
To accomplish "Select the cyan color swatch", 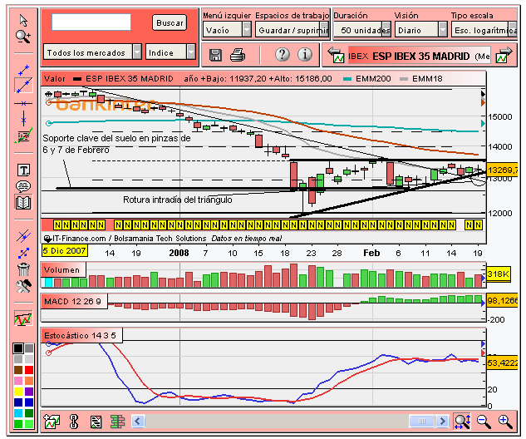I will (18, 413).
